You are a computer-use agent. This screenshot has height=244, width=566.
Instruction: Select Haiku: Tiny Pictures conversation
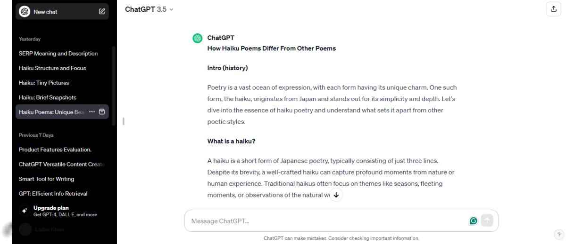pyautogui.click(x=44, y=83)
